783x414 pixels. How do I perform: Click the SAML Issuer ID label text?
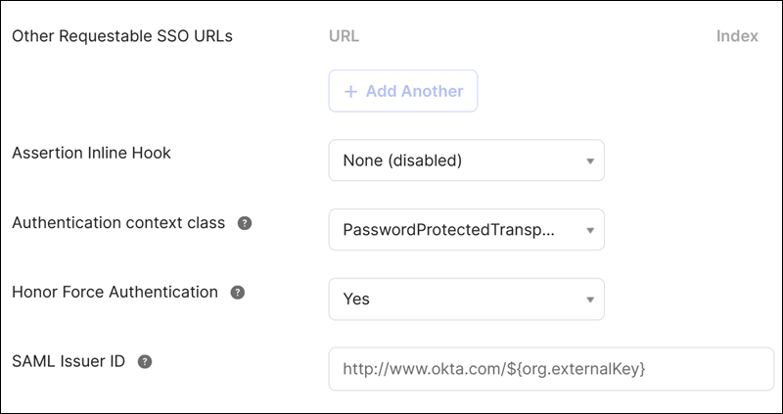(x=69, y=360)
